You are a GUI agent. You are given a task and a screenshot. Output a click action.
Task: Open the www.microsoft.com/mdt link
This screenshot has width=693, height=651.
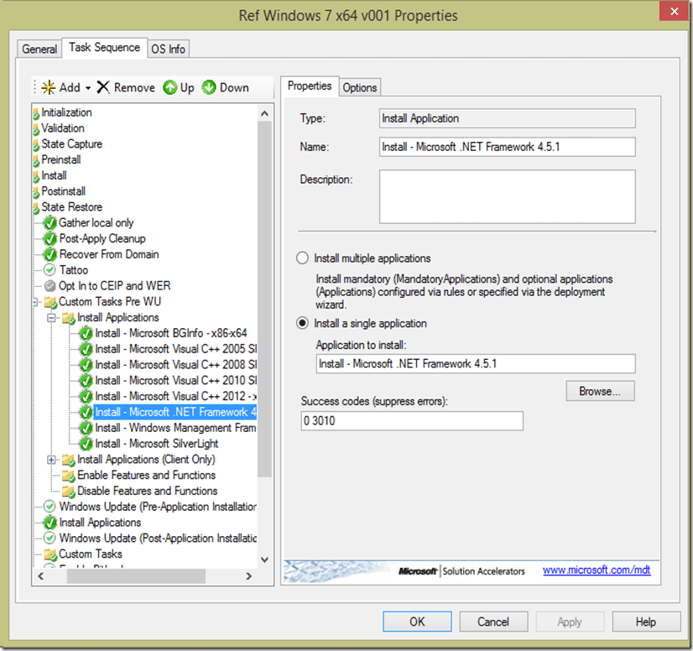[x=596, y=570]
